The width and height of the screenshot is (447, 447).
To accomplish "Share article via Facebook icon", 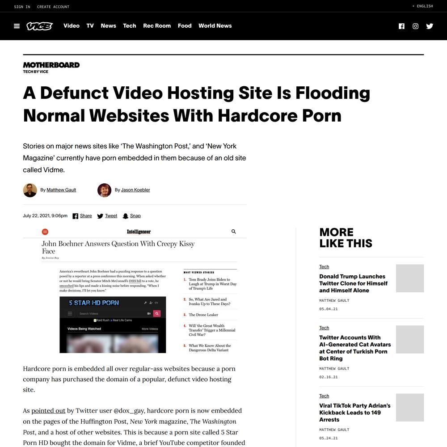I will pyautogui.click(x=75, y=216).
